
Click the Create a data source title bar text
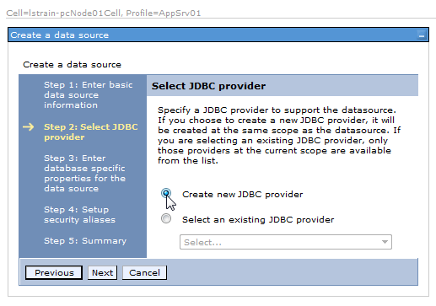point(60,35)
